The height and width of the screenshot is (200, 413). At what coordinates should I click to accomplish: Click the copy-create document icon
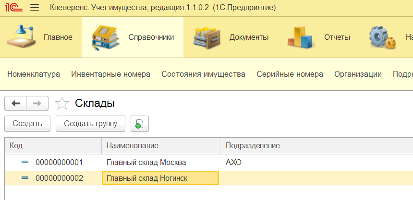click(x=140, y=123)
